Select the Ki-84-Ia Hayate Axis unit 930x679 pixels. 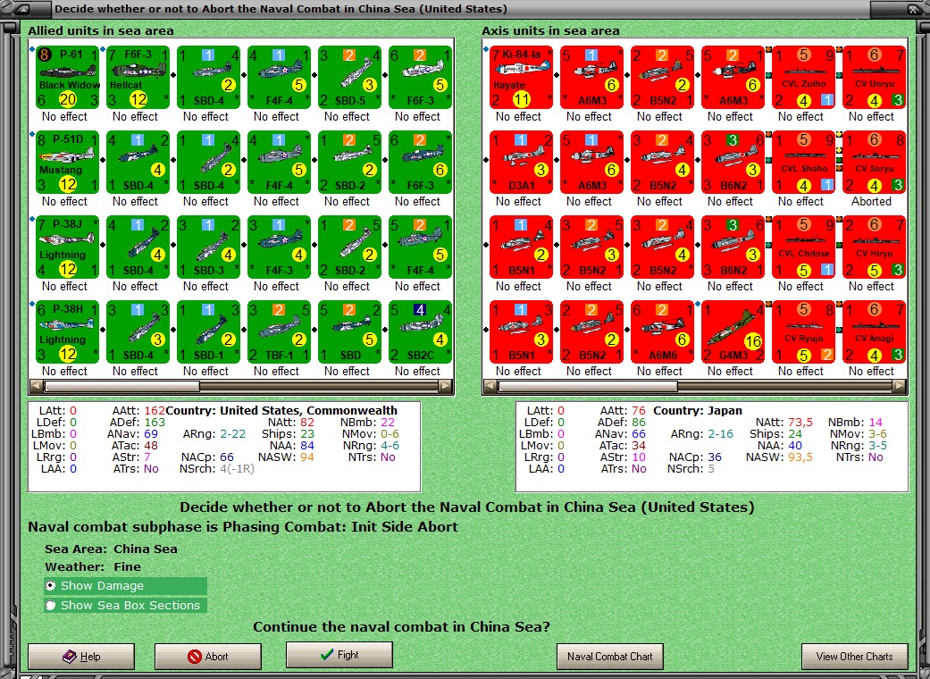click(521, 77)
